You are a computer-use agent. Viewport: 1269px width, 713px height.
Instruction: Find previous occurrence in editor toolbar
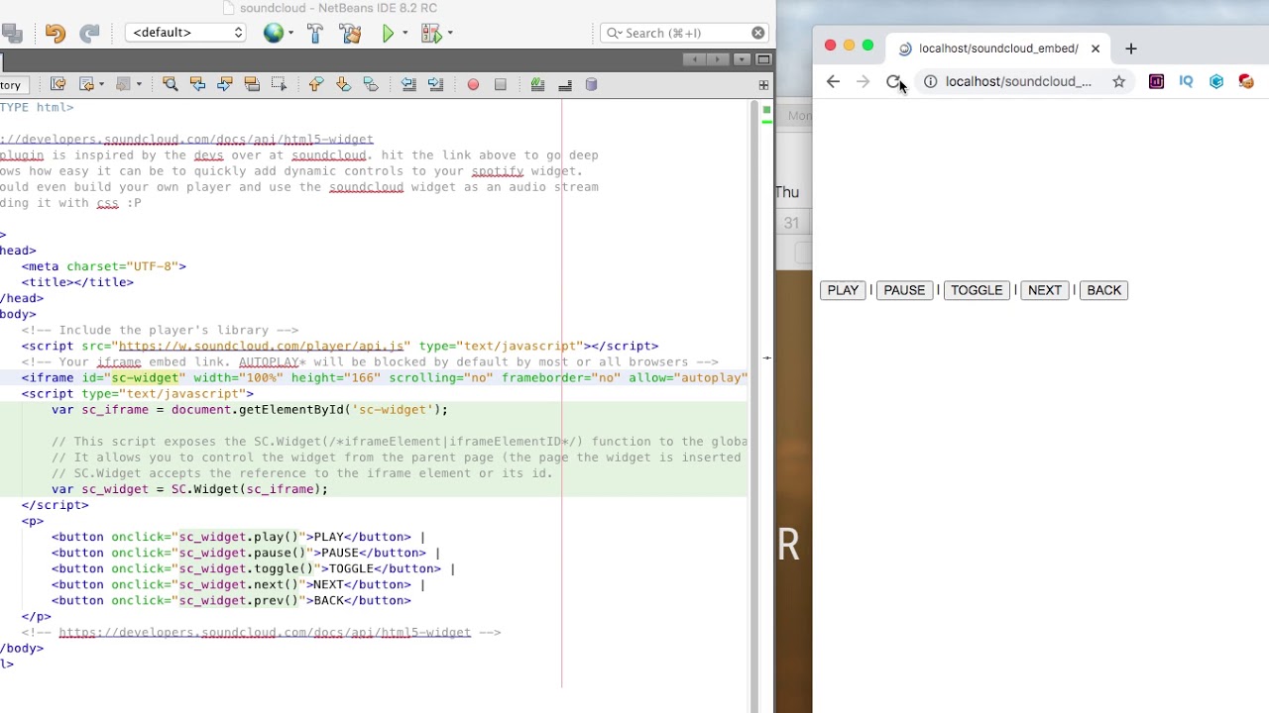197,84
